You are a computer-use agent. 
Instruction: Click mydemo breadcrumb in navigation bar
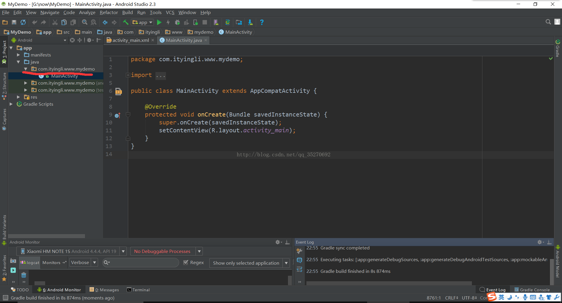coord(201,32)
